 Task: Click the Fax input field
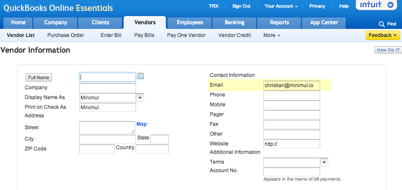pos(292,124)
